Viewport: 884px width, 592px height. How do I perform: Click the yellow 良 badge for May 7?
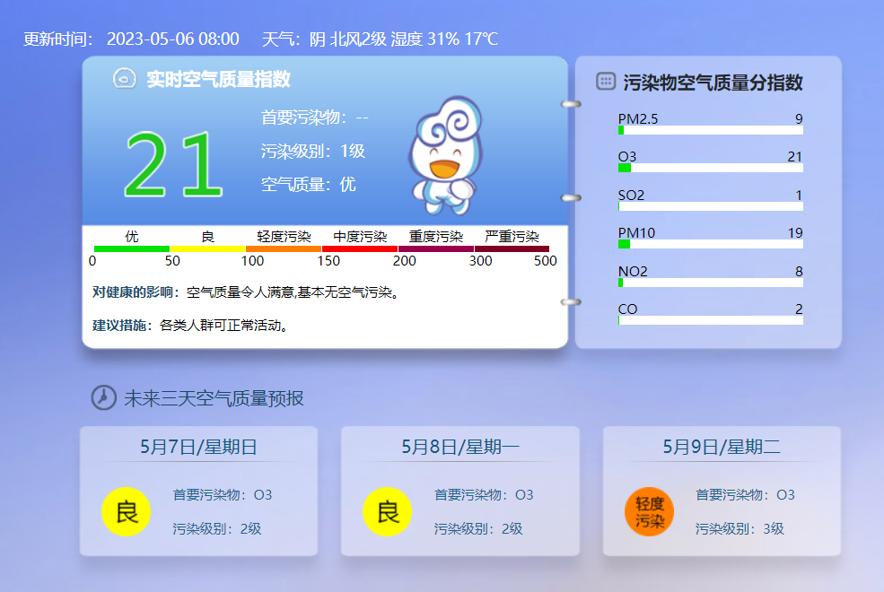click(127, 512)
